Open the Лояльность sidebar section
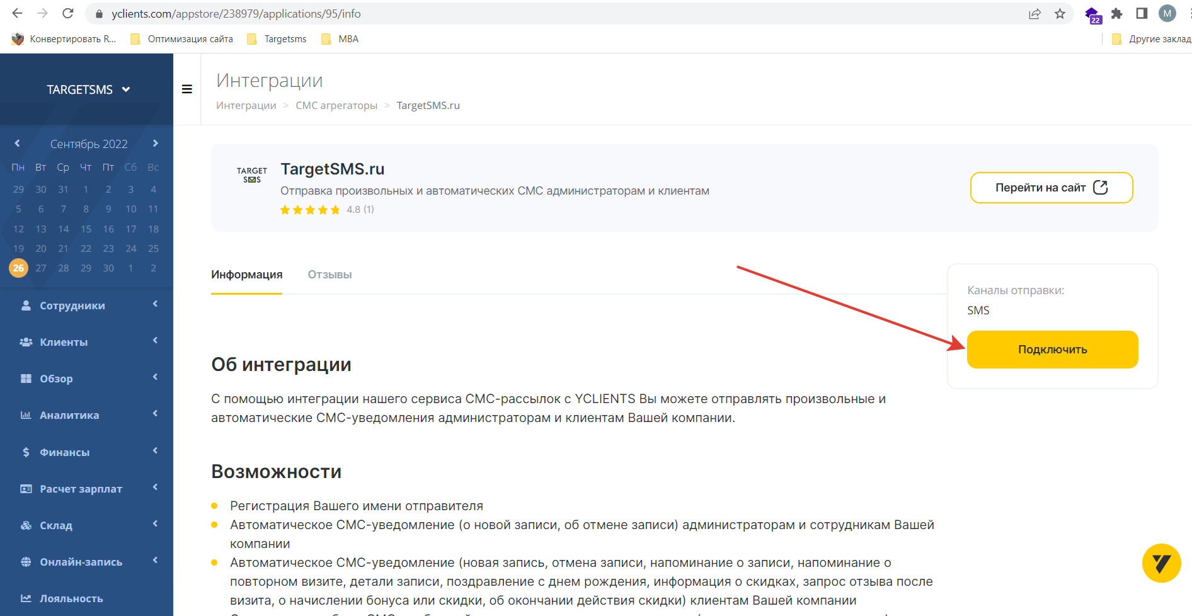The image size is (1192, 616). 86,598
